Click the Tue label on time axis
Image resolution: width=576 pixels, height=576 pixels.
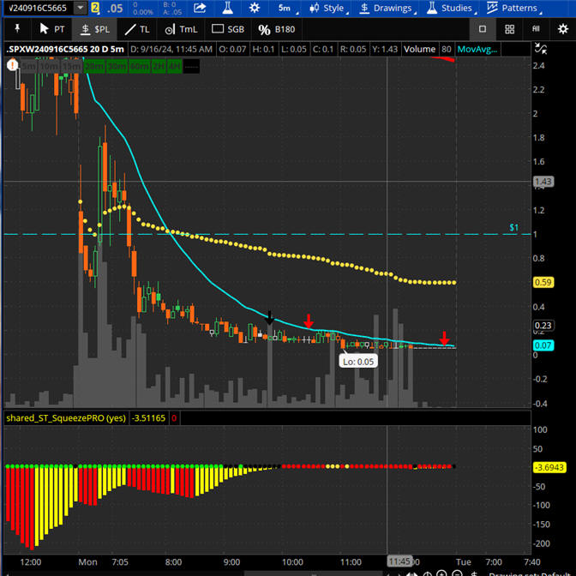(463, 562)
